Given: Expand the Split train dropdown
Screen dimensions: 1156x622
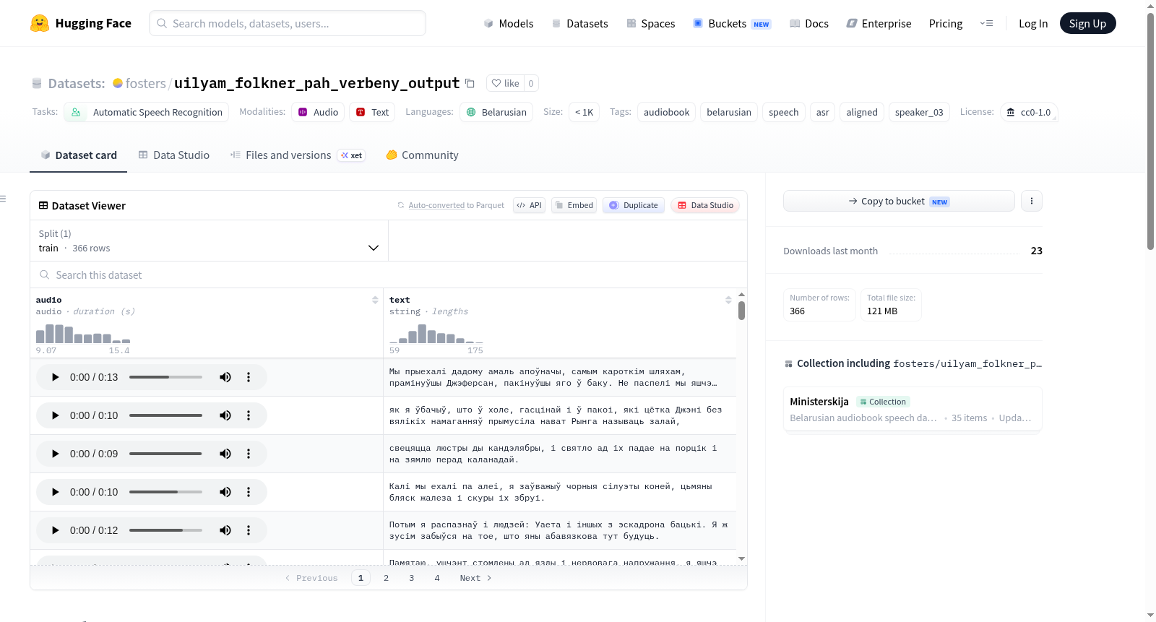Looking at the screenshot, I should [209, 241].
